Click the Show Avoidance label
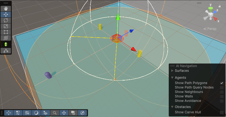This screenshot has height=117, width=226. pyautogui.click(x=188, y=101)
